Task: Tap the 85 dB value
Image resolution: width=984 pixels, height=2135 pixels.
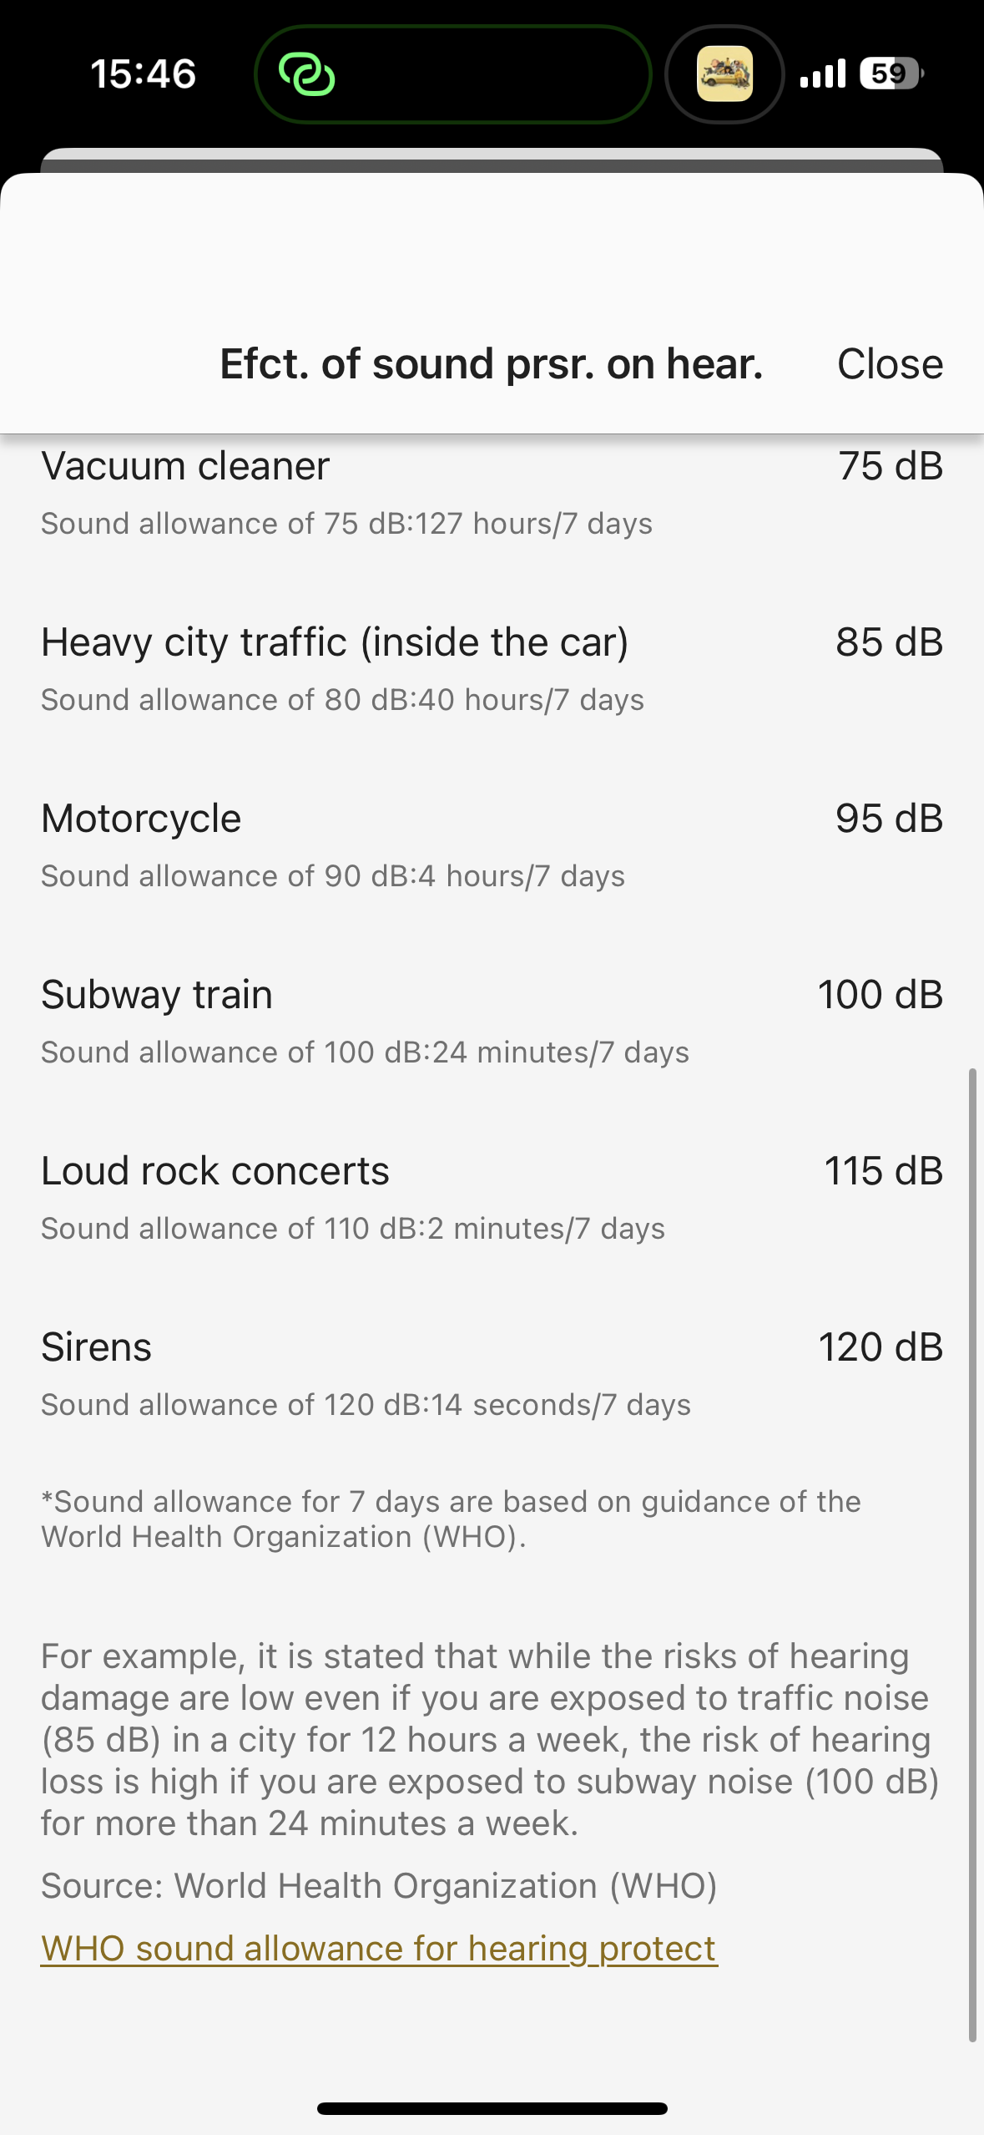Action: point(889,642)
